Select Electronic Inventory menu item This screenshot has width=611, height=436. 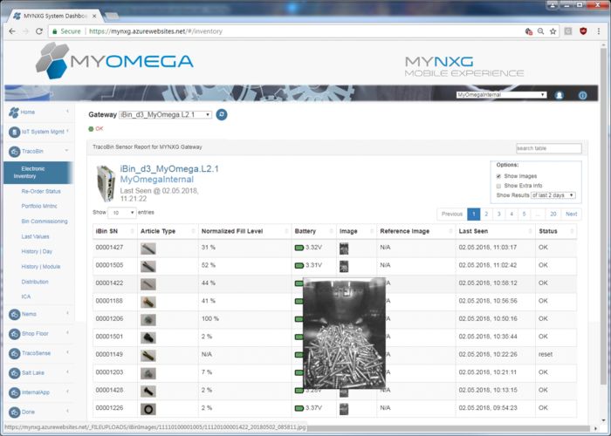tap(38, 173)
